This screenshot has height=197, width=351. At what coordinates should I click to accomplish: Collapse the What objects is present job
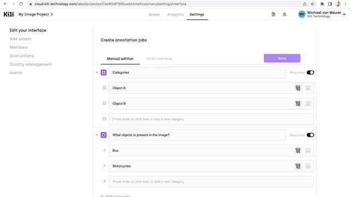tap(97, 135)
